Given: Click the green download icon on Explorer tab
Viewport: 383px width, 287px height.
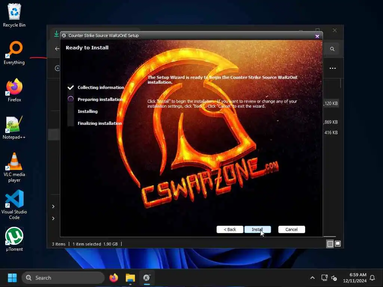Looking at the screenshot, I should click(x=56, y=34).
